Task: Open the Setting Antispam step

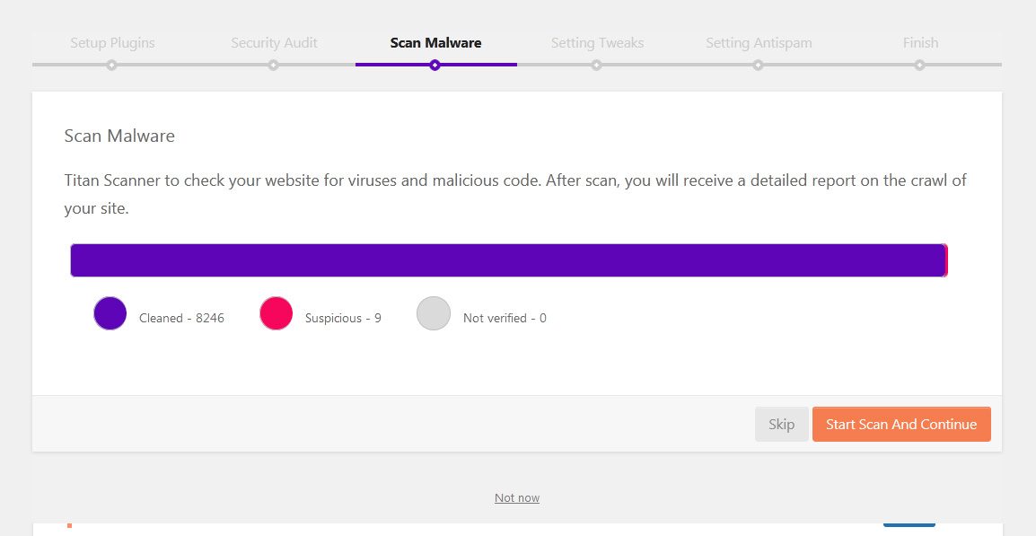Action: point(759,42)
